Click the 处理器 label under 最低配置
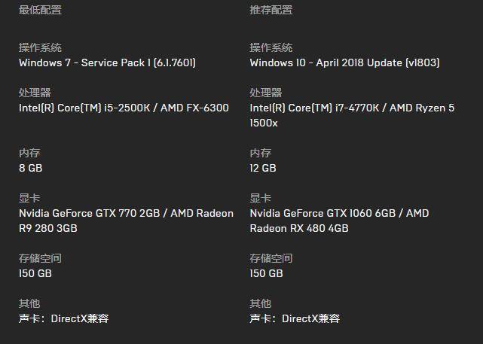 (x=35, y=93)
